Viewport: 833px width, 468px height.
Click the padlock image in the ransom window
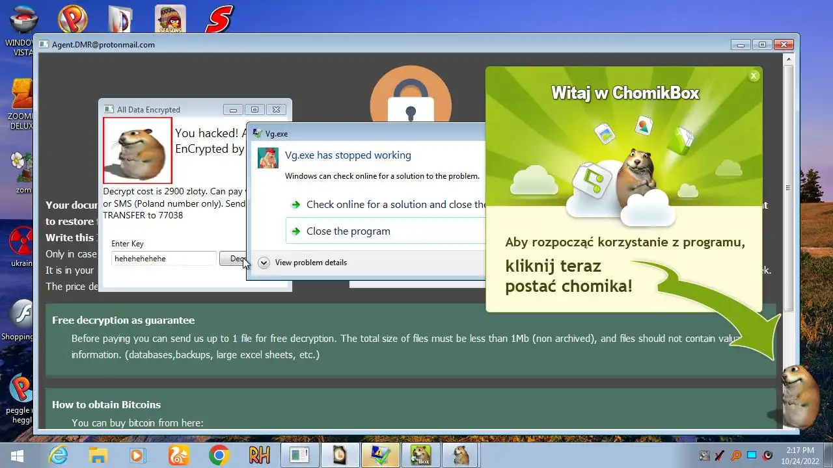(411, 94)
